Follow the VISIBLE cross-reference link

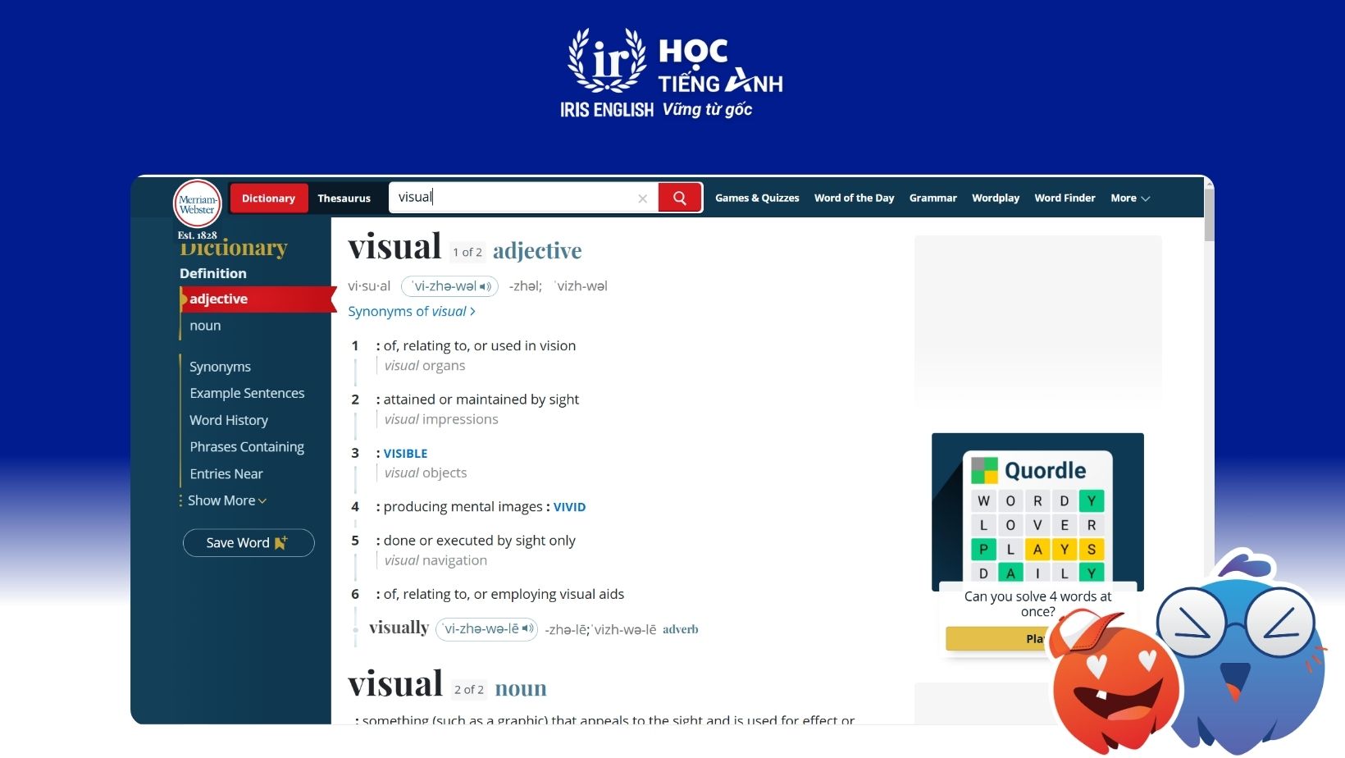click(405, 454)
